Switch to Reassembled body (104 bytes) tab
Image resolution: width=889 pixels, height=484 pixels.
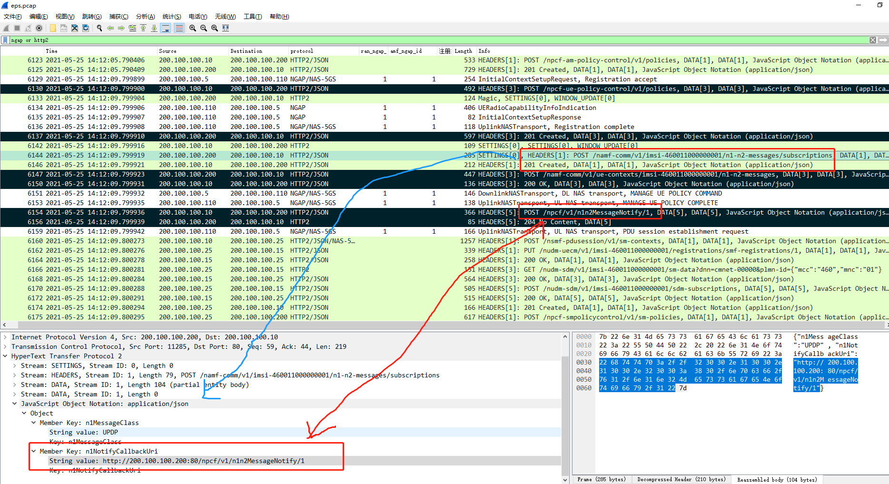click(777, 479)
